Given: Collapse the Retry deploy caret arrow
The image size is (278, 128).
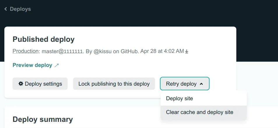Looking at the screenshot, I should tap(201, 84).
